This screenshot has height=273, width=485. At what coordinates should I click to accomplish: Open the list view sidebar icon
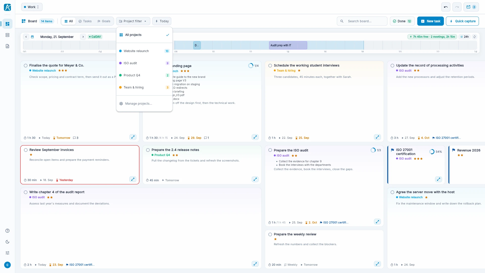pos(7,35)
